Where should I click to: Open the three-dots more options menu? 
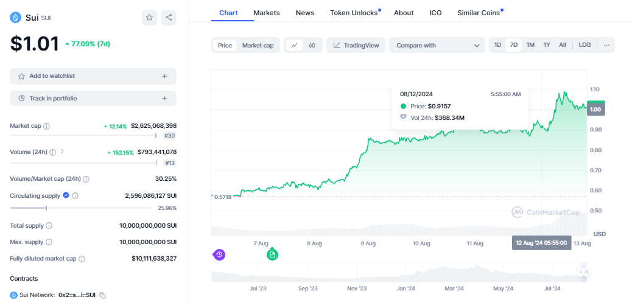[606, 45]
